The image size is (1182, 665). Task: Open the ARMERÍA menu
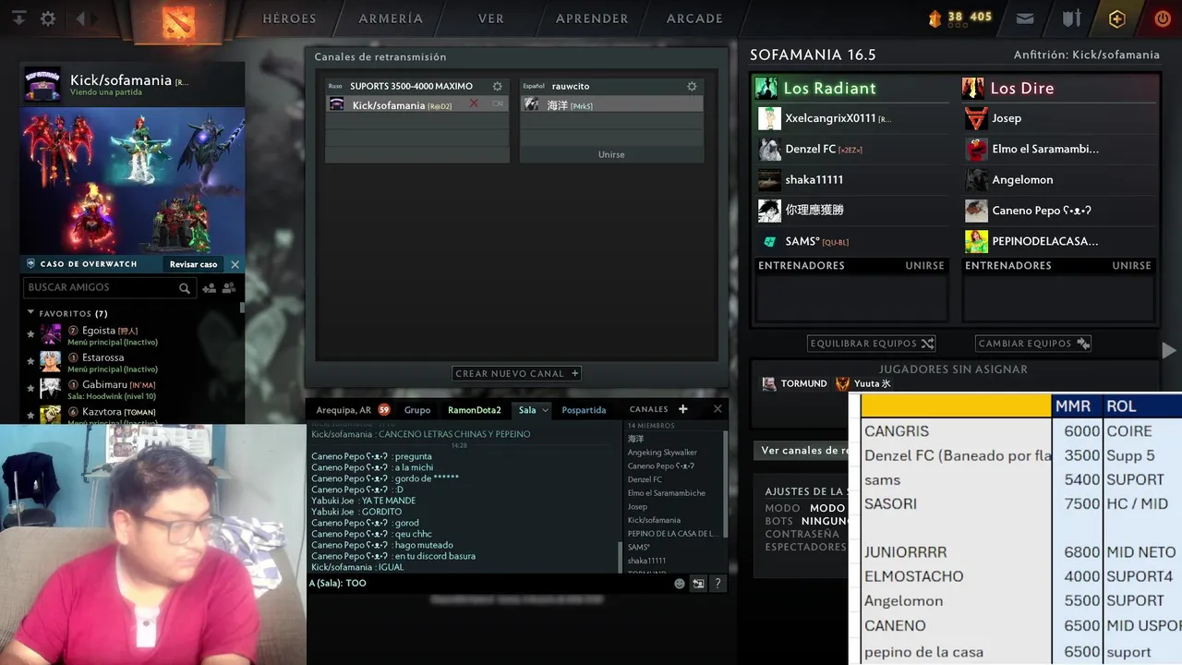point(391,18)
